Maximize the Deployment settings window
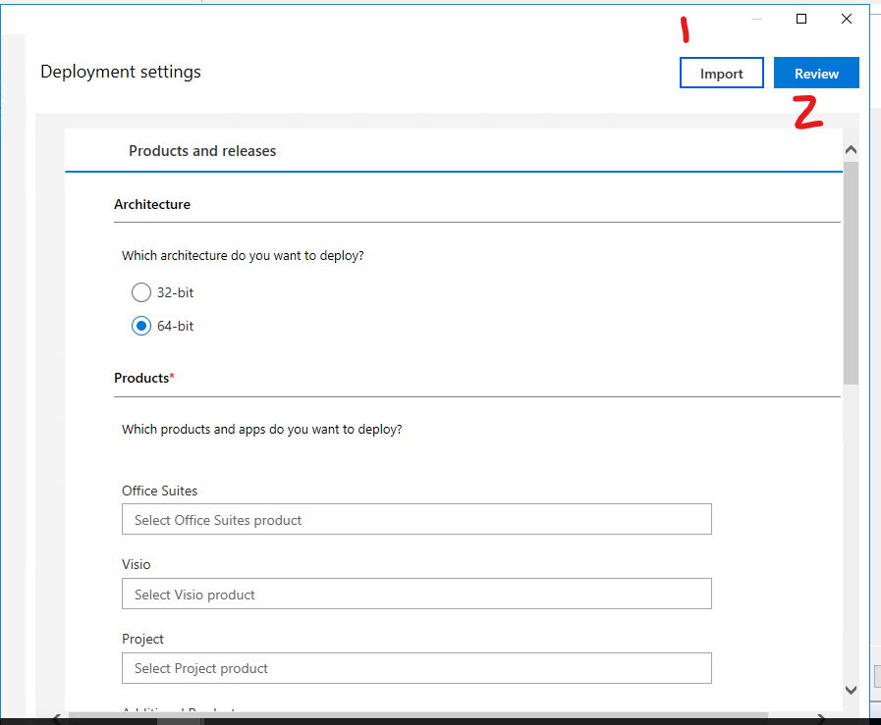Viewport: 881px width, 725px height. click(x=801, y=19)
